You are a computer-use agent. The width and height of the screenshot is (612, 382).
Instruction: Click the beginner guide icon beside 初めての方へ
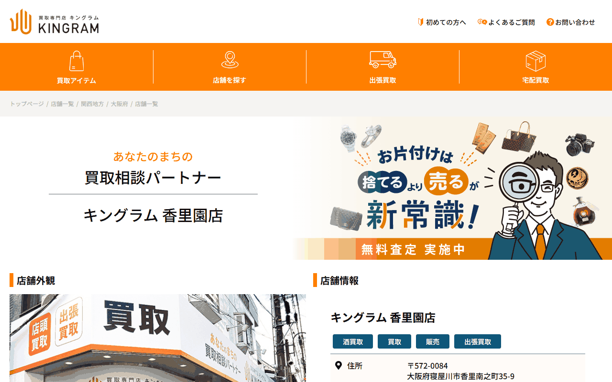click(421, 22)
